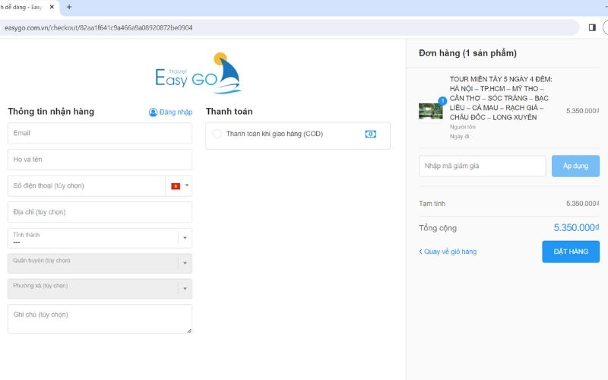This screenshot has height=380, width=608.
Task: Go back via Quay về giỏ hàng link
Action: click(449, 252)
